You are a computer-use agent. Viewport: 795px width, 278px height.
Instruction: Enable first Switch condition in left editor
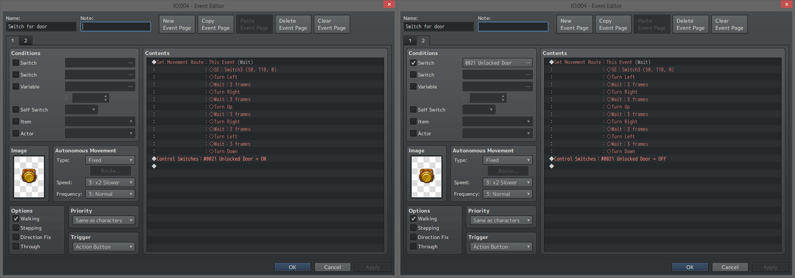(16, 63)
